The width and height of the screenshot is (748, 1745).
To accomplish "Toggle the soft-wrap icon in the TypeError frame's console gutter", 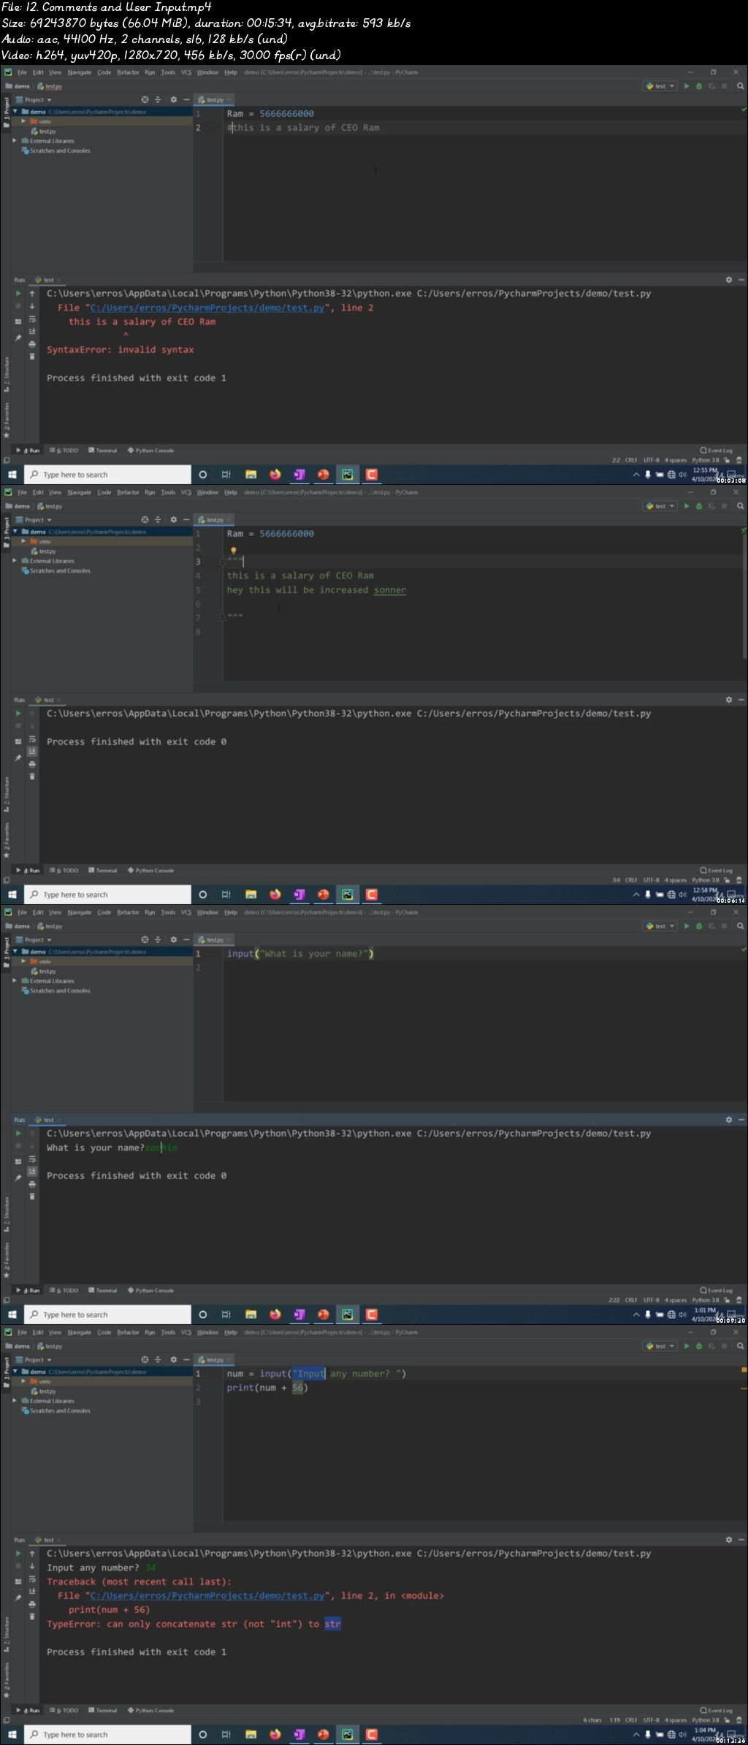I will [32, 1579].
